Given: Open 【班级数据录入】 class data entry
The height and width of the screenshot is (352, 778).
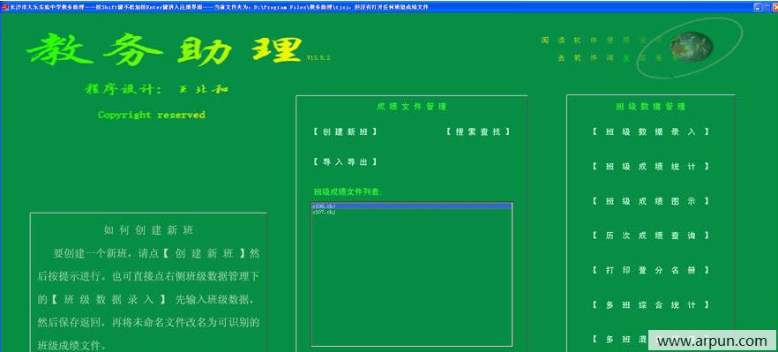Looking at the screenshot, I should pyautogui.click(x=650, y=132).
